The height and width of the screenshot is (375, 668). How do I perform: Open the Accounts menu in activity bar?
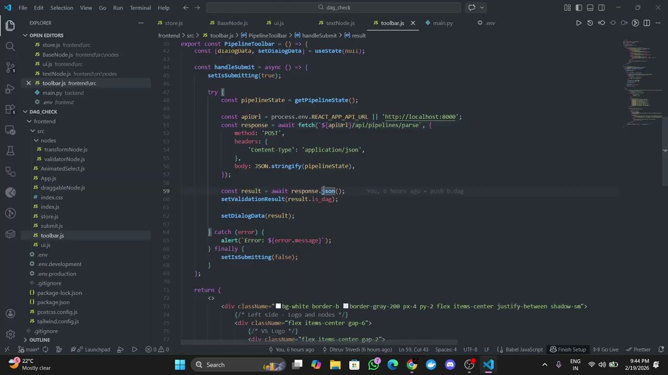pos(10,314)
